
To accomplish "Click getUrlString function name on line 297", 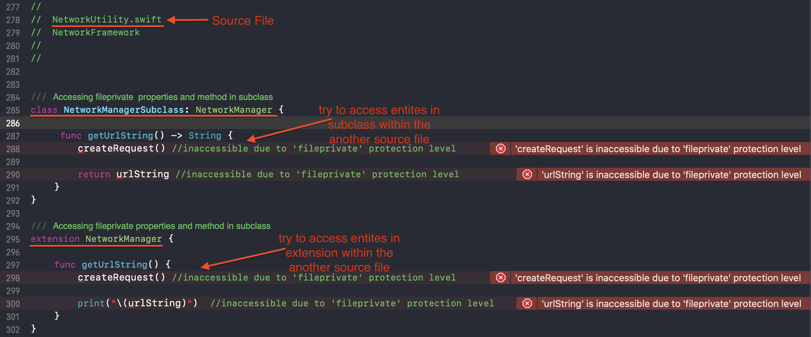I will click(x=115, y=264).
